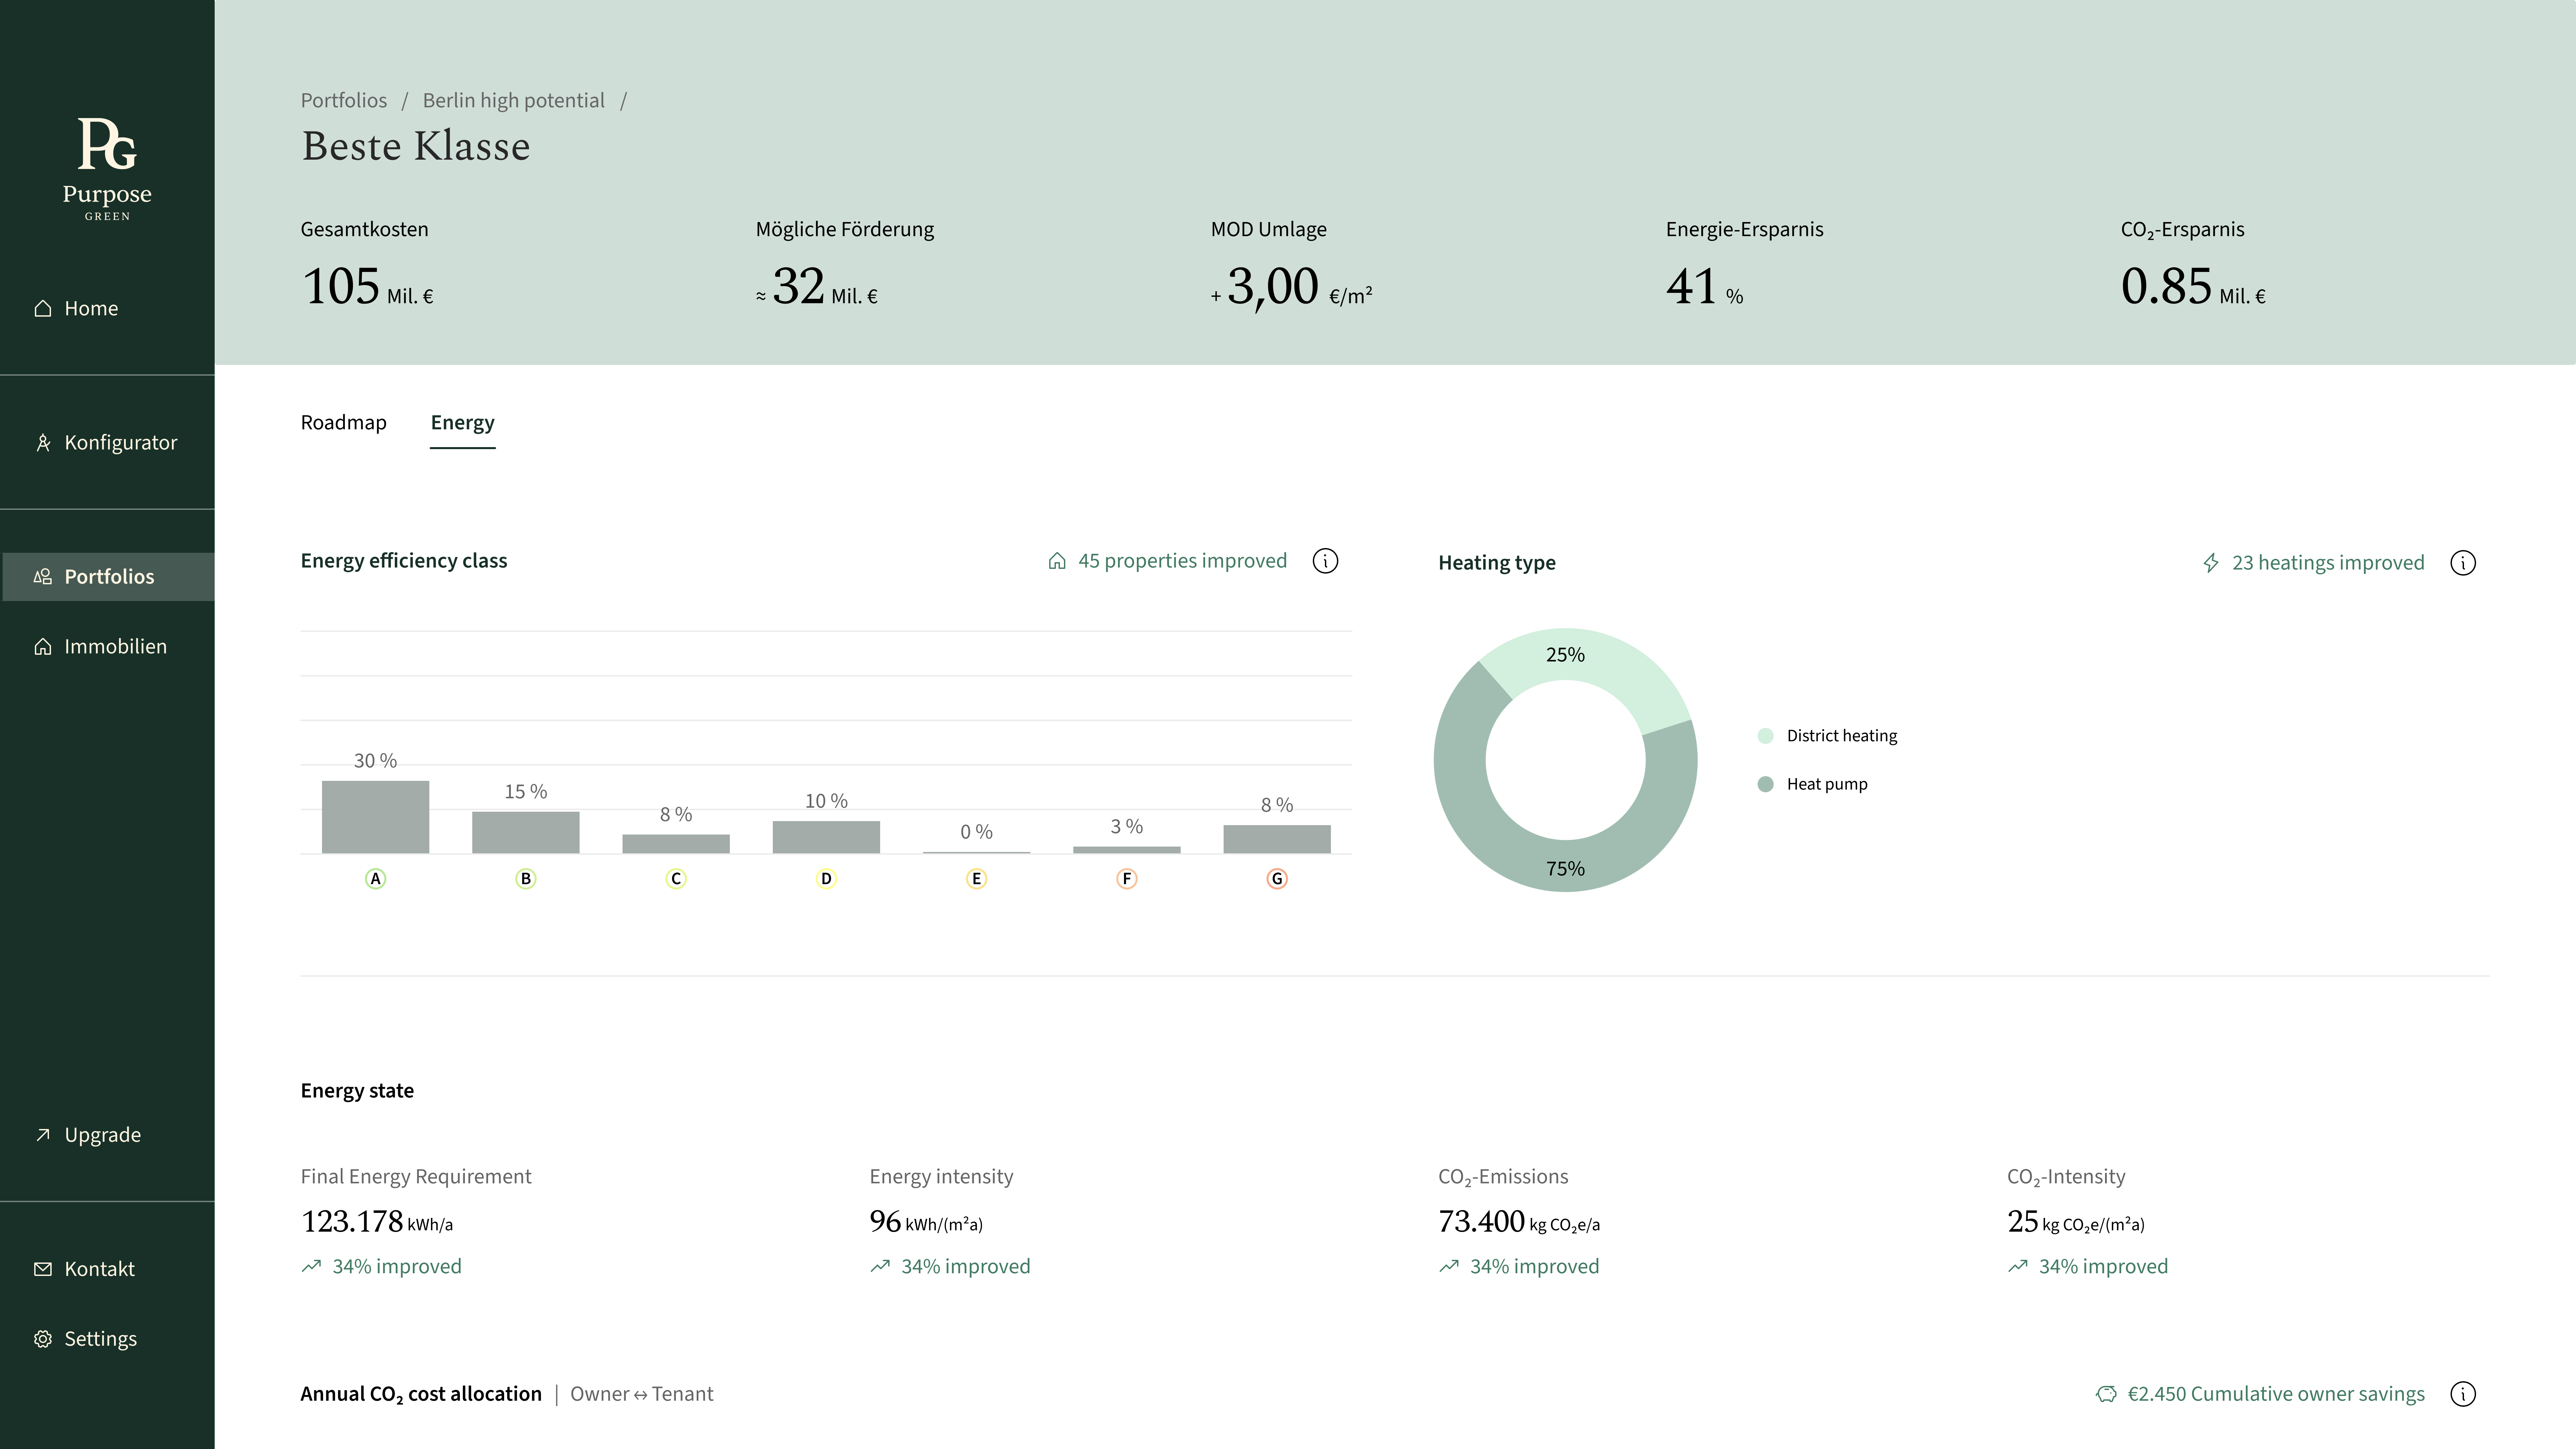Select energy class D badge

826,879
